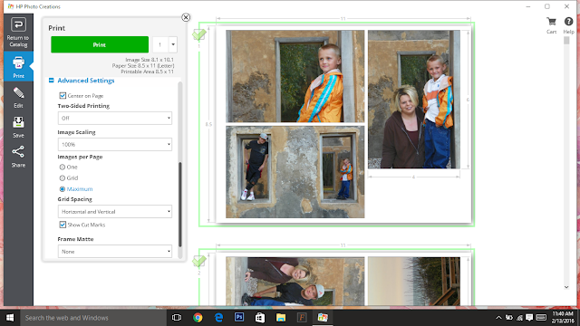Collapse the Advanced Settings section
The image size is (580, 326).
pyautogui.click(x=52, y=81)
